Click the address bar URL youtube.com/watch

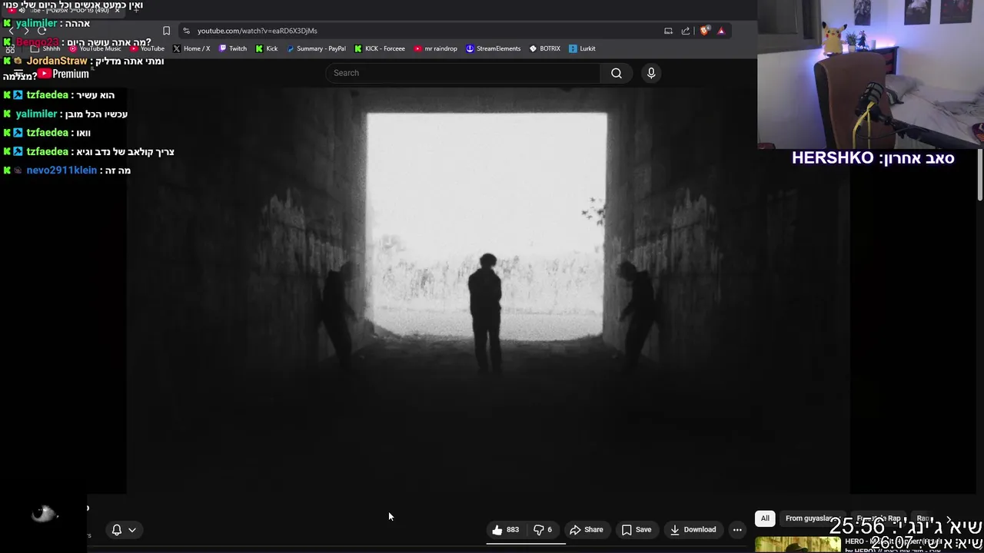(x=258, y=31)
